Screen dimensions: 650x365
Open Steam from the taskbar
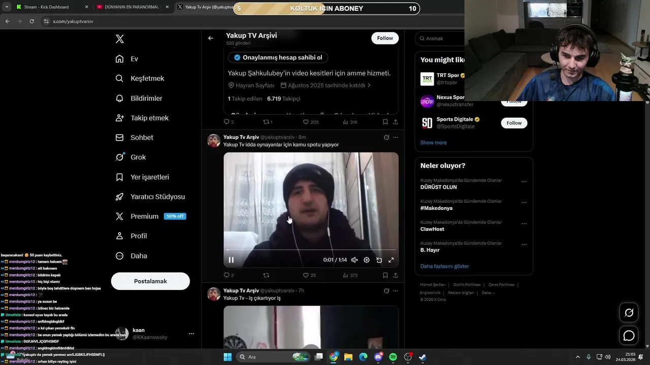click(x=422, y=357)
